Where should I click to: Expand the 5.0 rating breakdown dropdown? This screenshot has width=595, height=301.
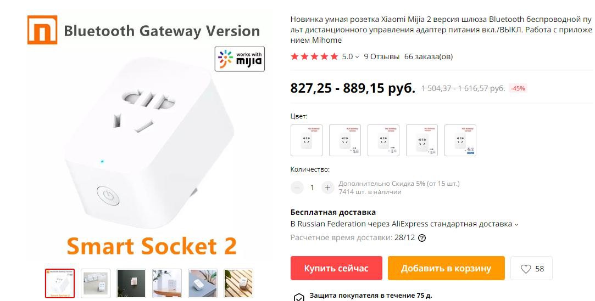tap(351, 57)
